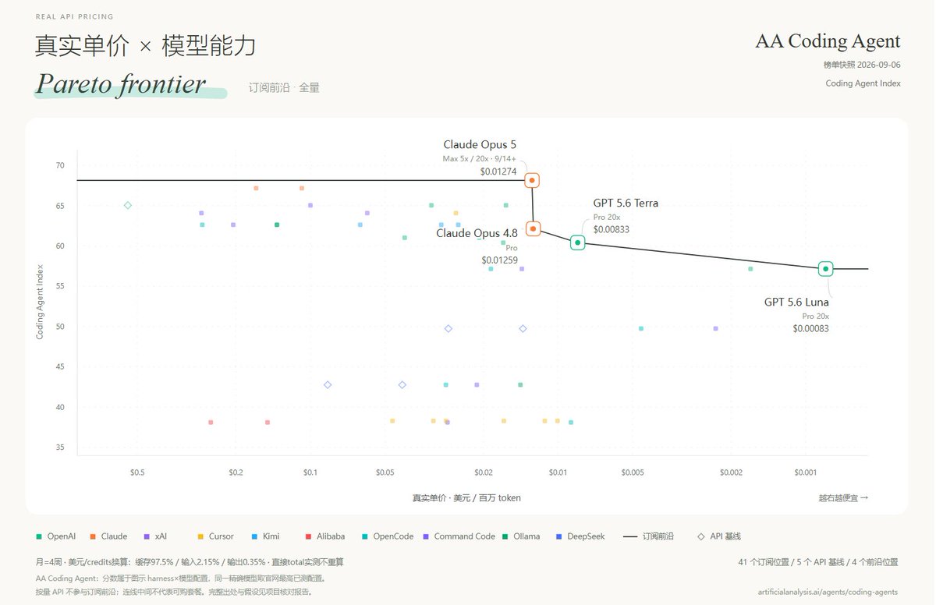The width and height of the screenshot is (936, 605).
Task: Click the y-axis tick label 70
Action: tap(60, 165)
